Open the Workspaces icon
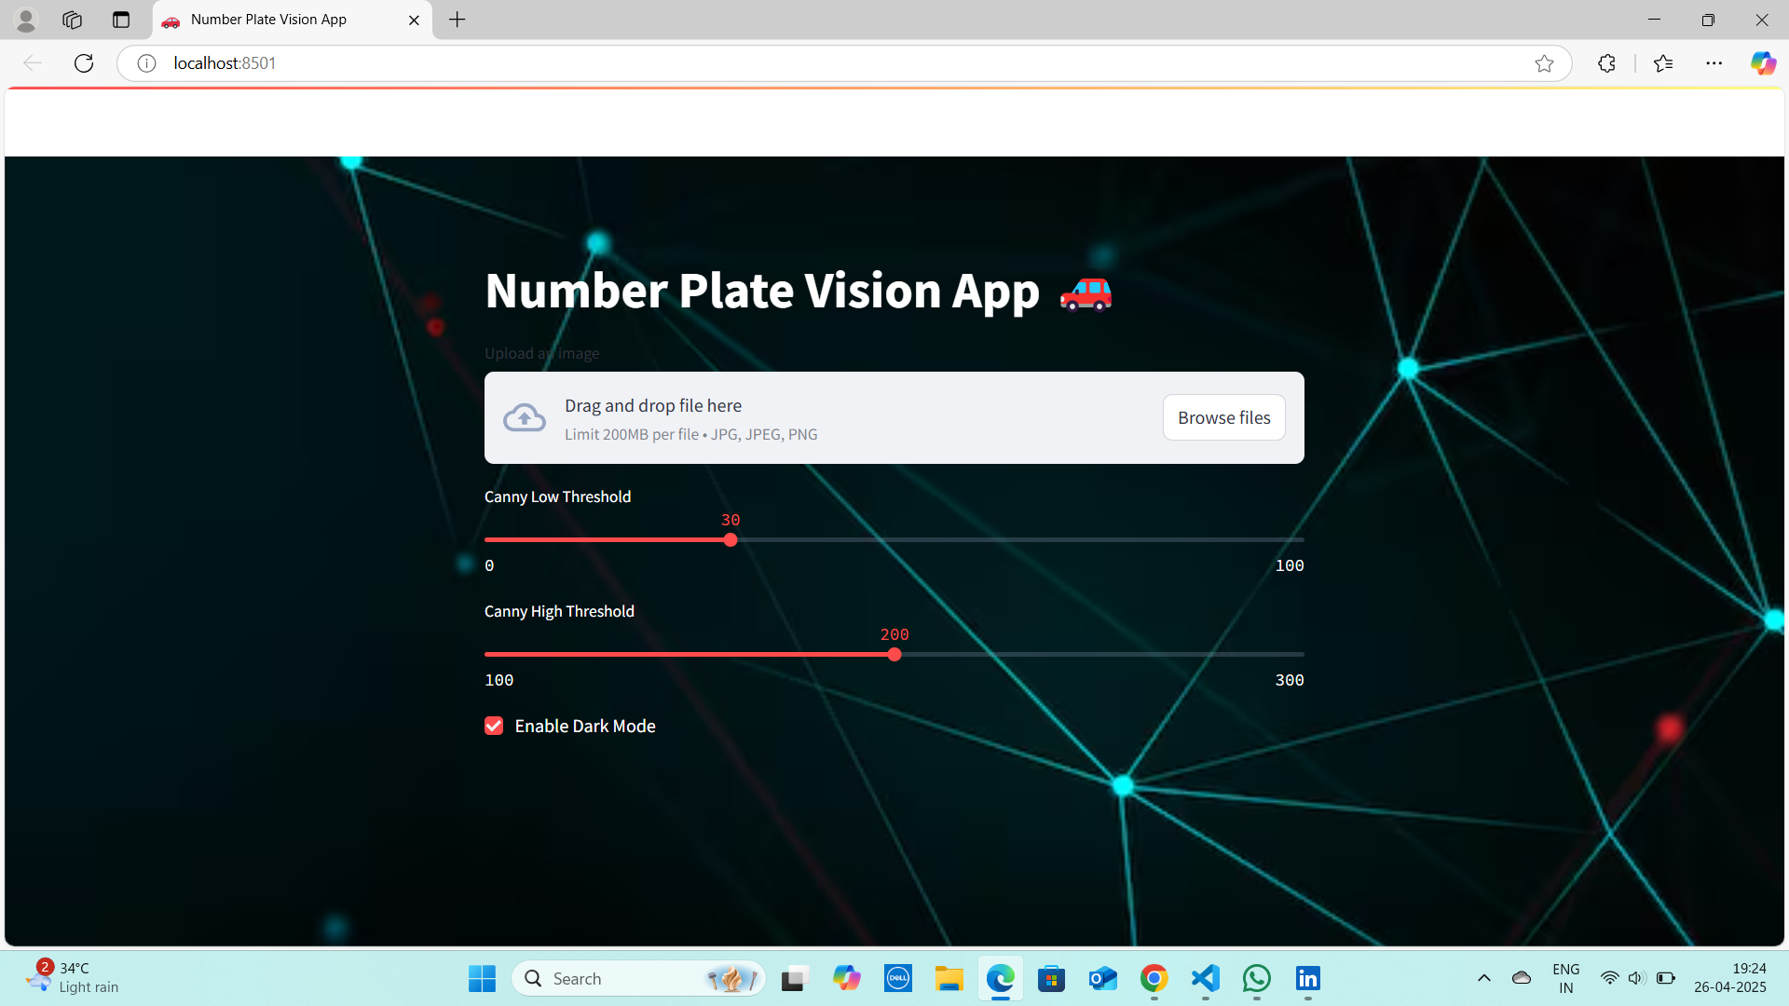 (x=73, y=20)
